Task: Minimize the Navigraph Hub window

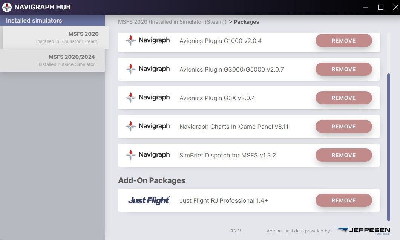Action: (x=366, y=7)
